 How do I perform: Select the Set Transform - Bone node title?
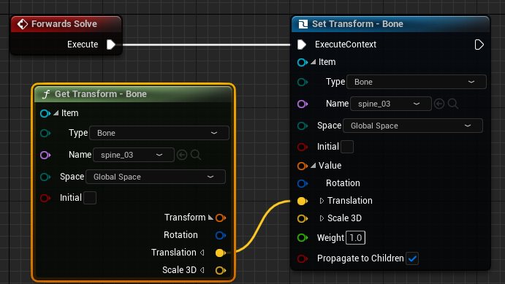tap(357, 24)
